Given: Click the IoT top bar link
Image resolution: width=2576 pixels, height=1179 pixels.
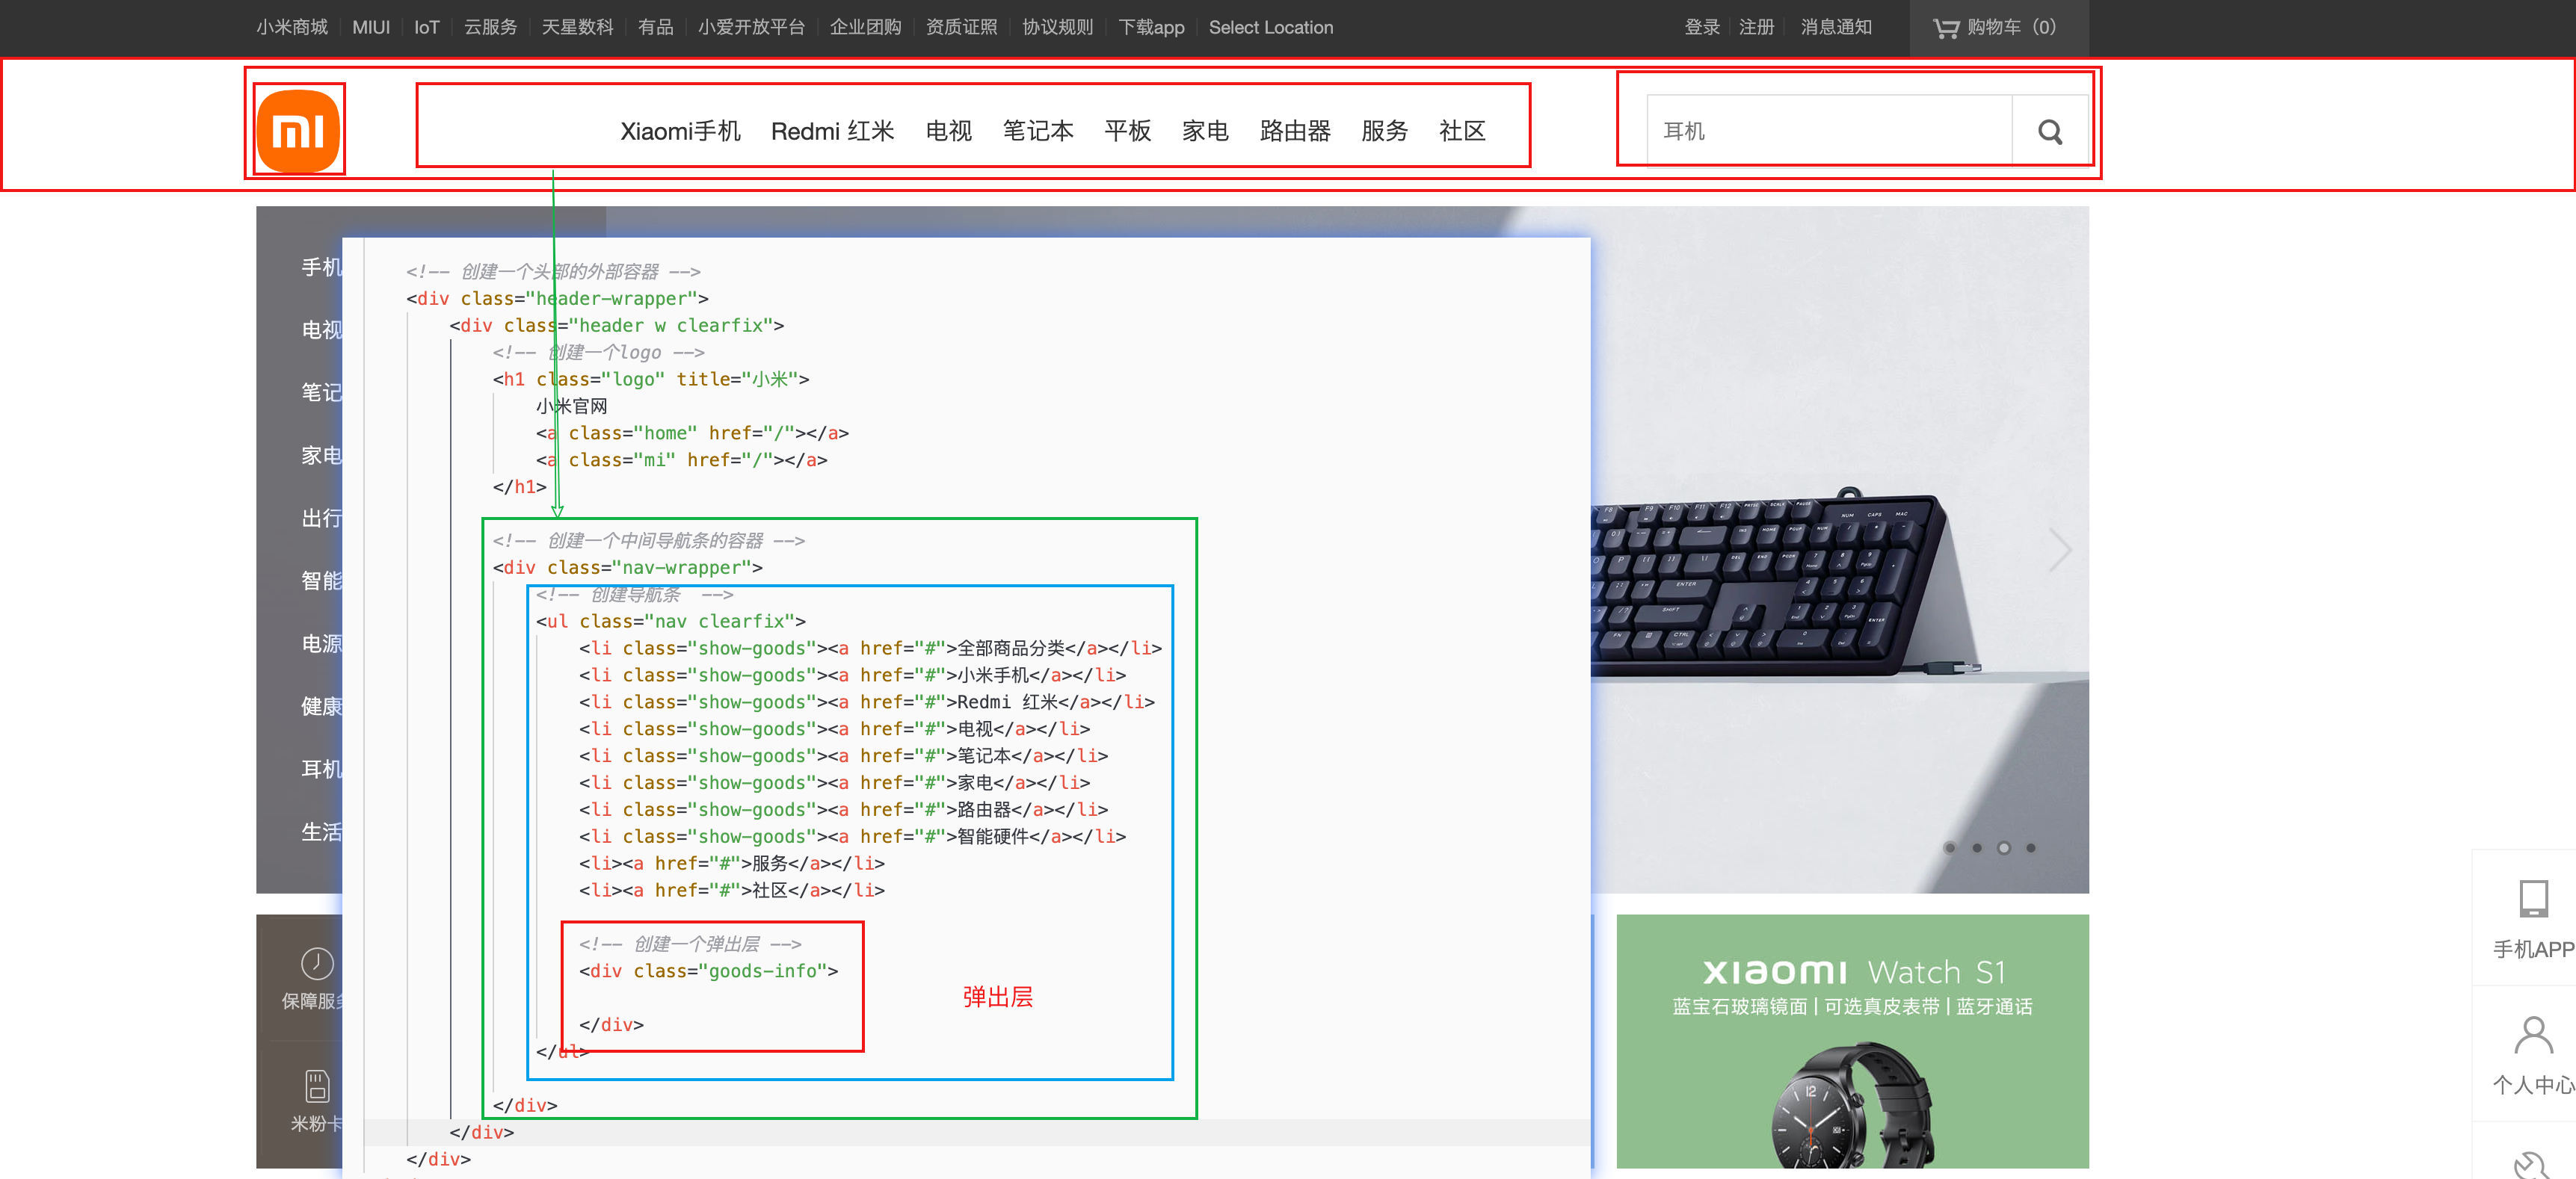Looking at the screenshot, I should [427, 27].
